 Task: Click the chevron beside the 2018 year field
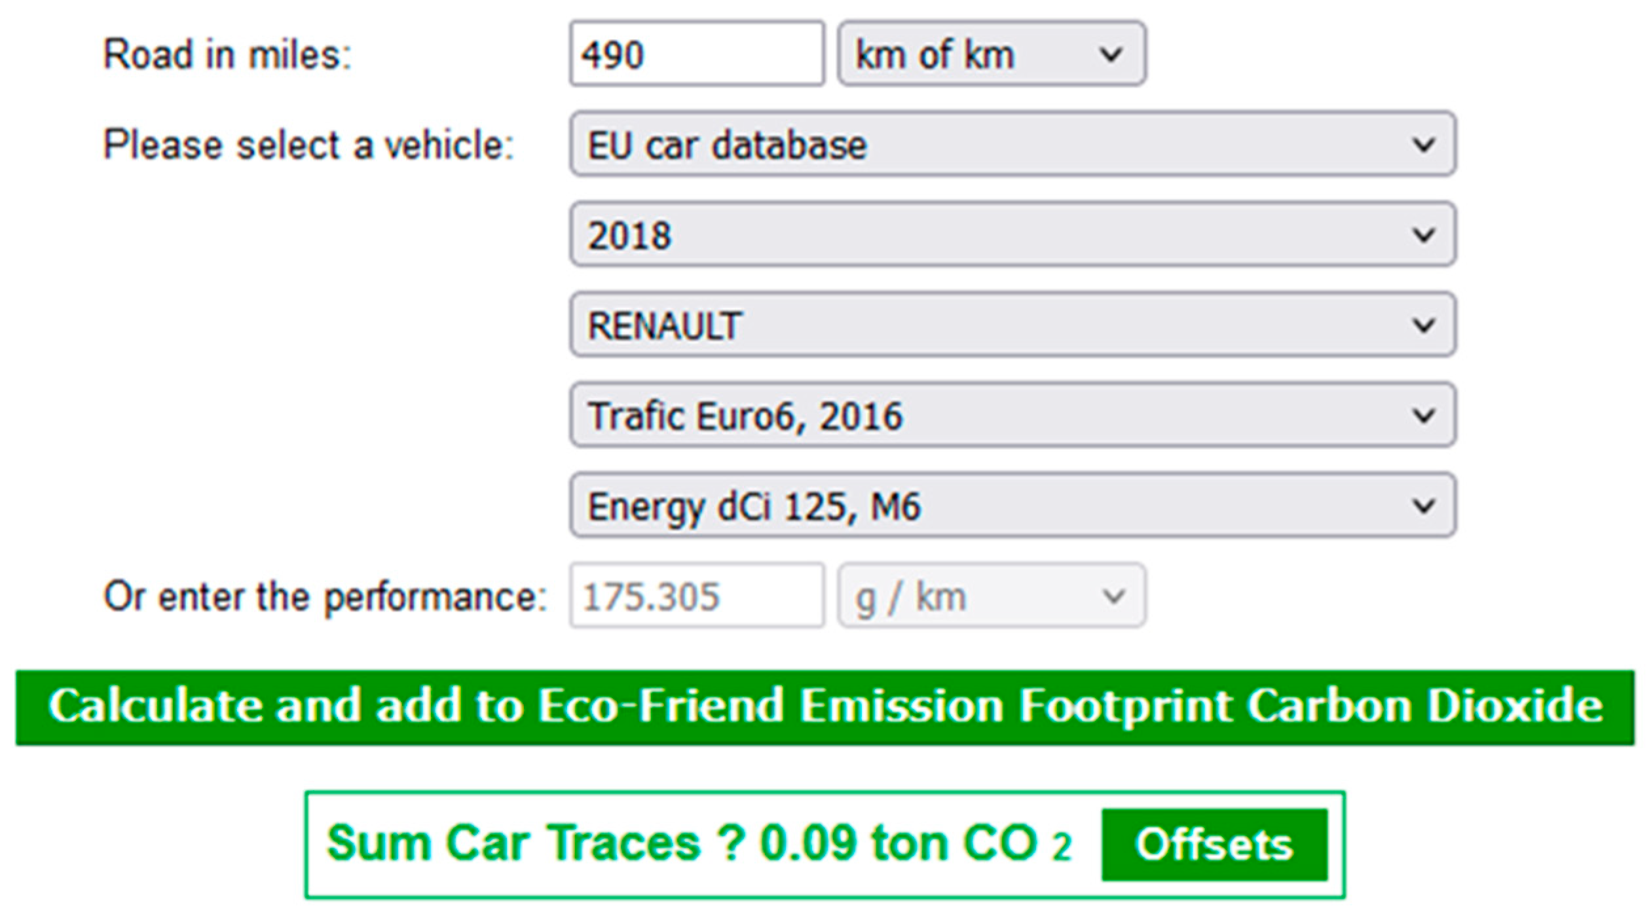1423,235
